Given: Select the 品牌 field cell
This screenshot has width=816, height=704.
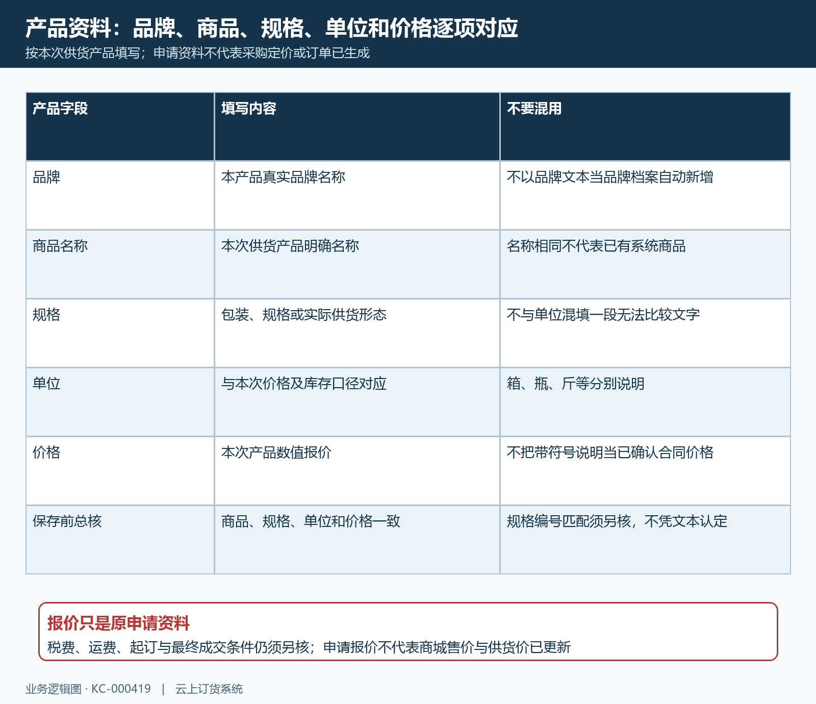Looking at the screenshot, I should point(120,195).
